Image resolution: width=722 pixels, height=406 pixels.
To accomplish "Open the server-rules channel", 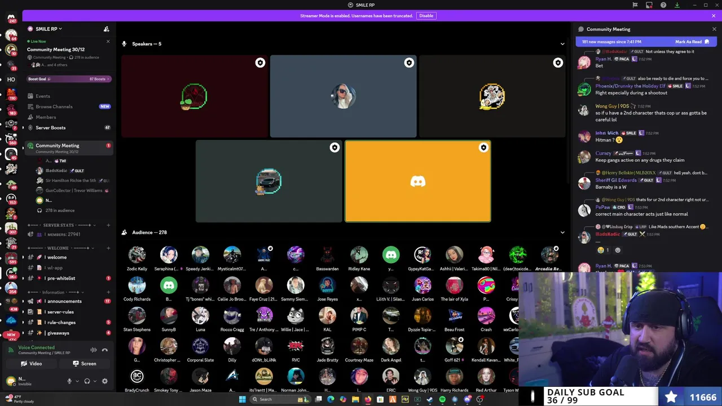I will click(68, 312).
